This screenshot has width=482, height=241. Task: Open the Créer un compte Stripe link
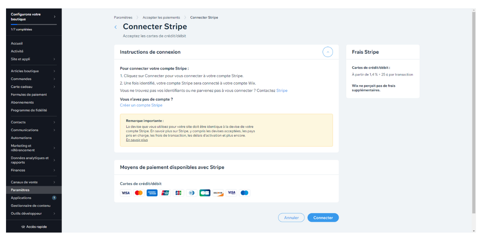click(x=141, y=105)
